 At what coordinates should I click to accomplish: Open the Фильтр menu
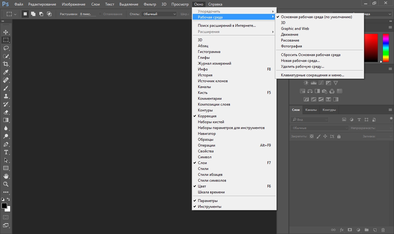(x=150, y=4)
